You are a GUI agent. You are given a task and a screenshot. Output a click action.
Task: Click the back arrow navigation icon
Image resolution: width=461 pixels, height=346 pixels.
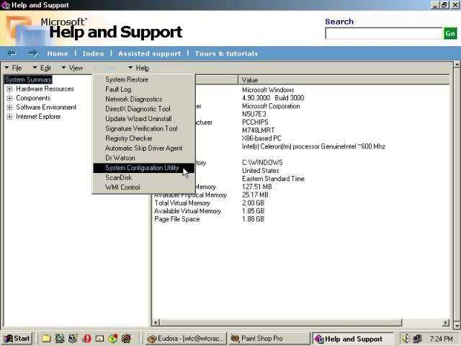pos(12,53)
